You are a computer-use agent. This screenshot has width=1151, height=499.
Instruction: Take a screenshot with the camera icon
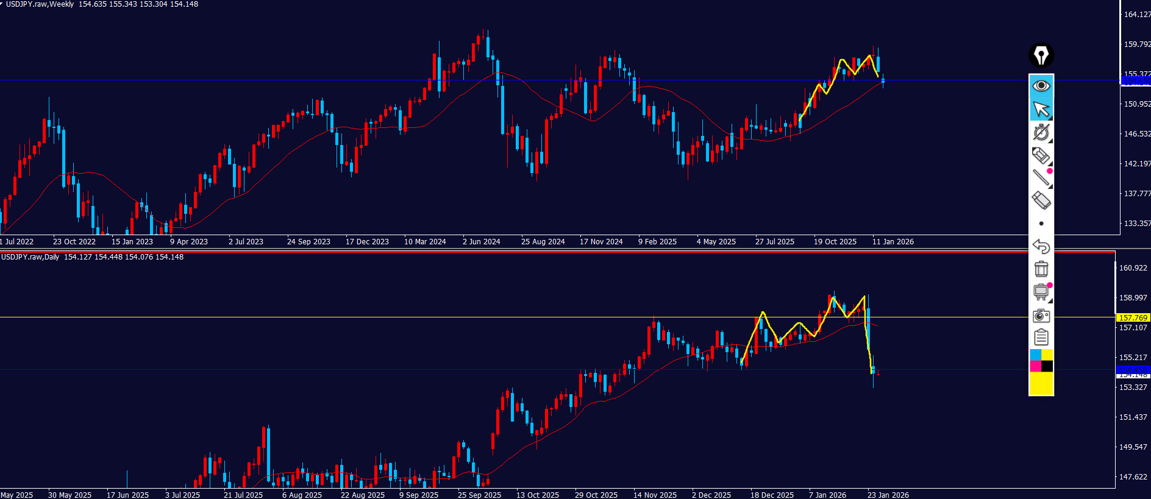pyautogui.click(x=1041, y=316)
